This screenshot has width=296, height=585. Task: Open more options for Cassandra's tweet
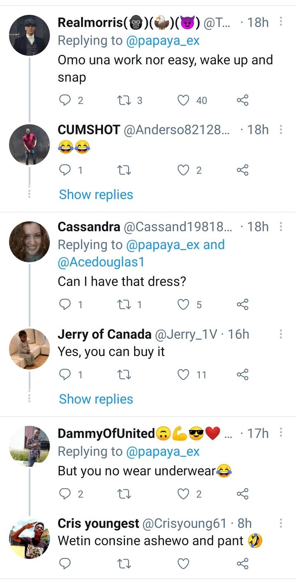(281, 226)
